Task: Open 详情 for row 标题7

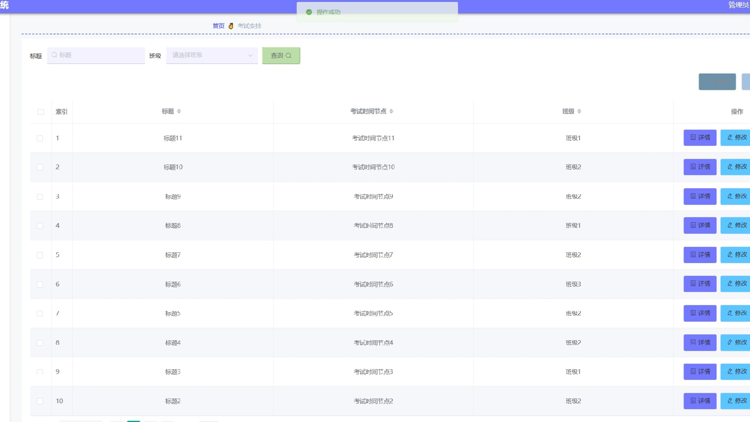Action: pyautogui.click(x=700, y=255)
